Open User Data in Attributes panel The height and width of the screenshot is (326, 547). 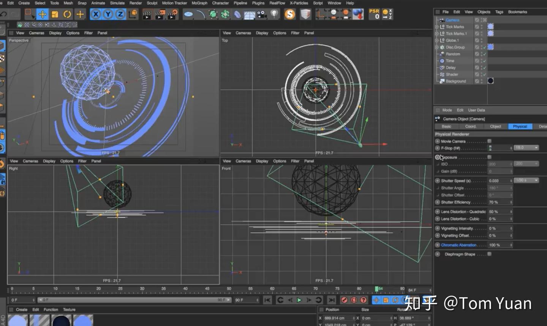pos(476,110)
